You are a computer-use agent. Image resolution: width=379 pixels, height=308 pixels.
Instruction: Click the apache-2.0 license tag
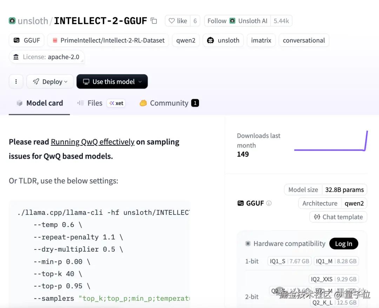[x=47, y=57]
